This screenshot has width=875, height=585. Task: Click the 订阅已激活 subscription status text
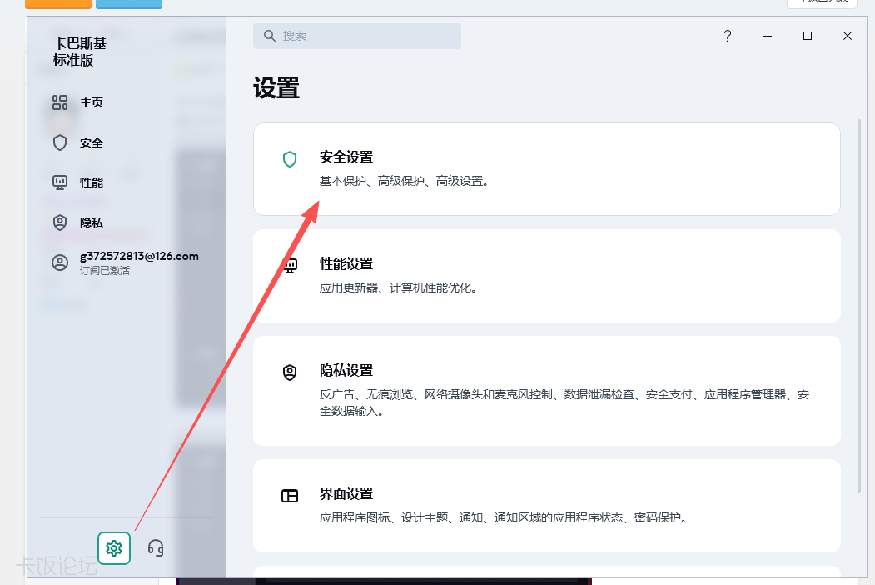(104, 271)
